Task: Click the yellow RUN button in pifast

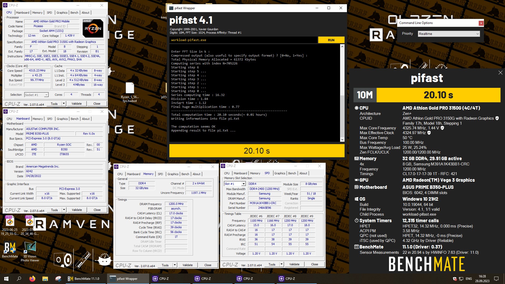Action: [x=331, y=40]
